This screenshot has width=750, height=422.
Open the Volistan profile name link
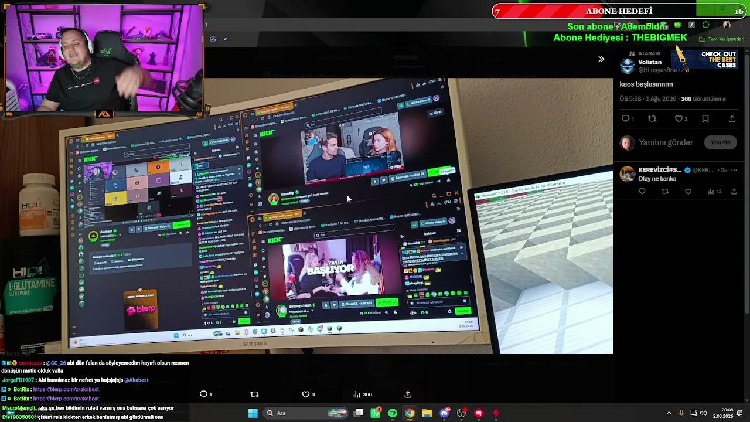(650, 62)
